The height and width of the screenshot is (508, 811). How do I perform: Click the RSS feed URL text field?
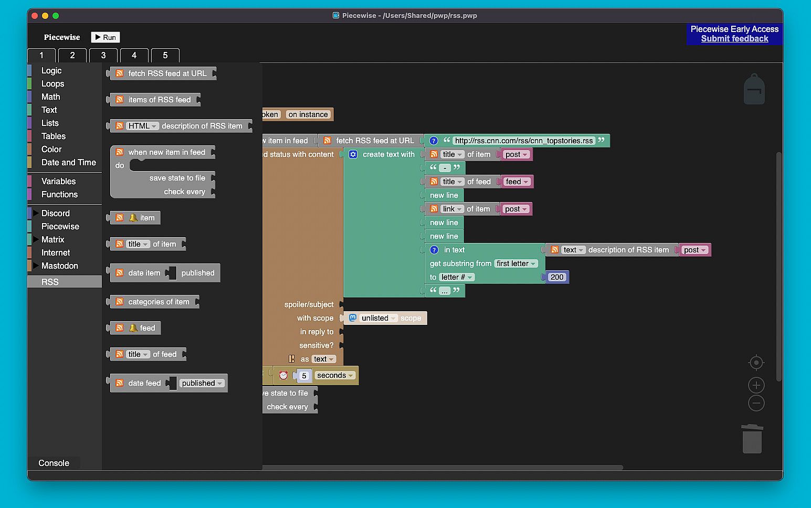(x=523, y=141)
